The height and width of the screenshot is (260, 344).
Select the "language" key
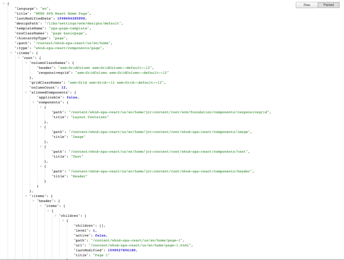click(25, 9)
